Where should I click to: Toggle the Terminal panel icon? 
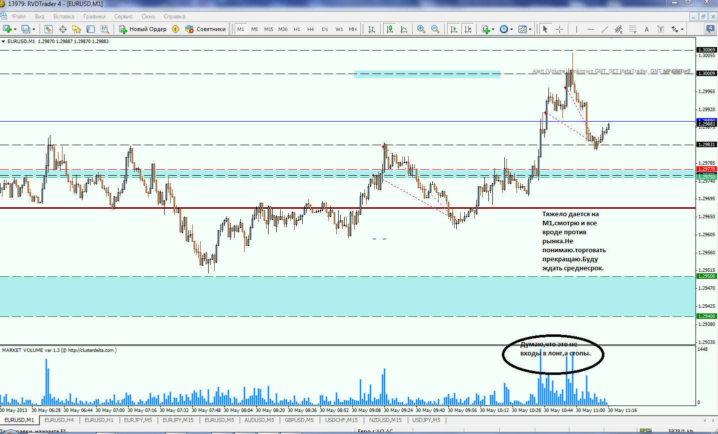pyautogui.click(x=91, y=29)
